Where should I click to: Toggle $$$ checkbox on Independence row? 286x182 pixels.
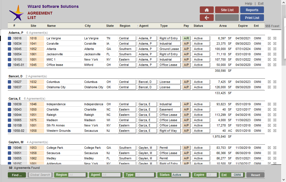[x=269, y=104]
